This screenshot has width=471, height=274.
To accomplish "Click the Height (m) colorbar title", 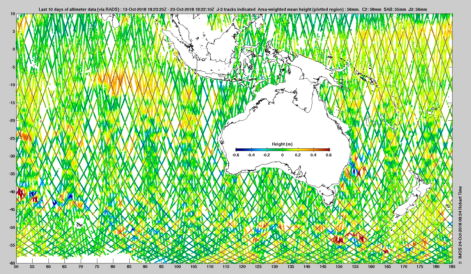I will click(282, 144).
